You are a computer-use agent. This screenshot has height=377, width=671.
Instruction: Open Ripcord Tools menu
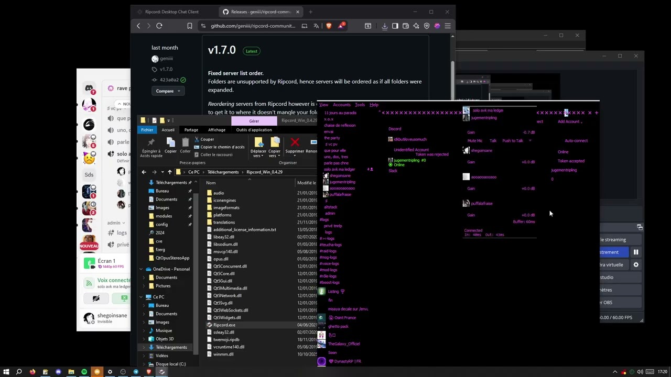360,105
